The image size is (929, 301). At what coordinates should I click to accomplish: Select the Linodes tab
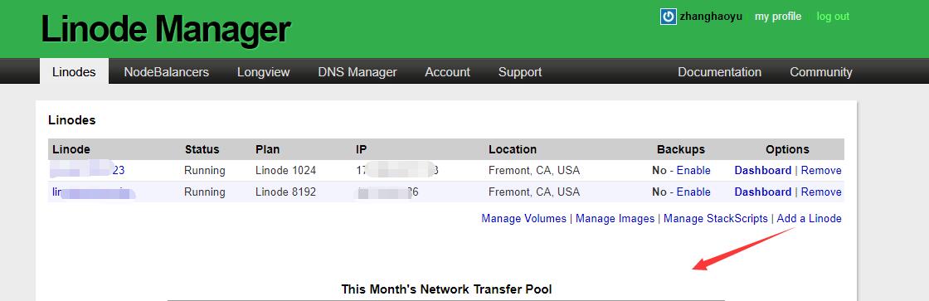tap(74, 71)
